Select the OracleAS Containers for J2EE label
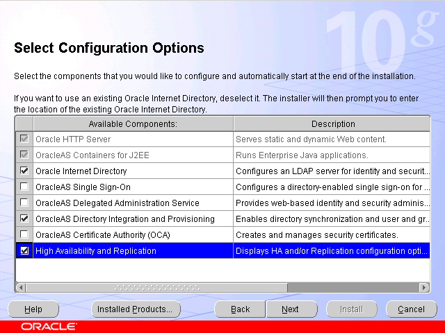 (92, 155)
